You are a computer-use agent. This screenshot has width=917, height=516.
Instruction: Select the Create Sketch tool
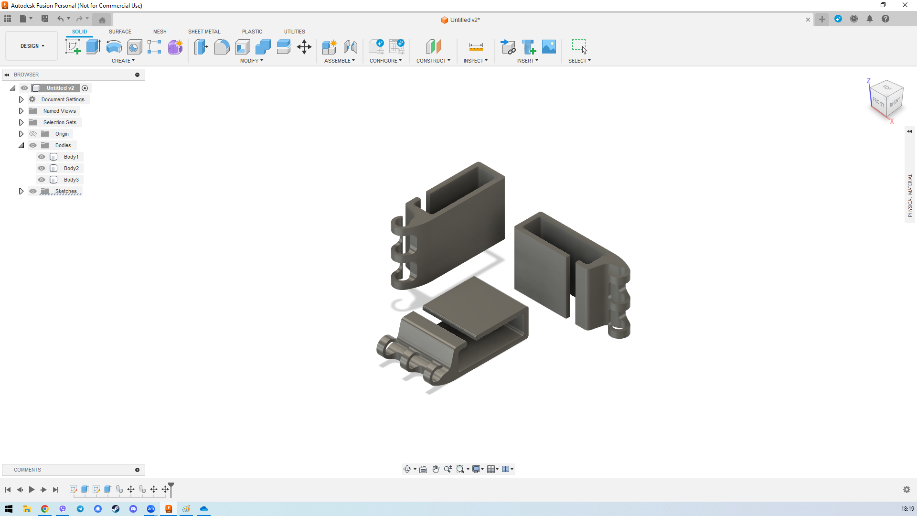pos(73,46)
